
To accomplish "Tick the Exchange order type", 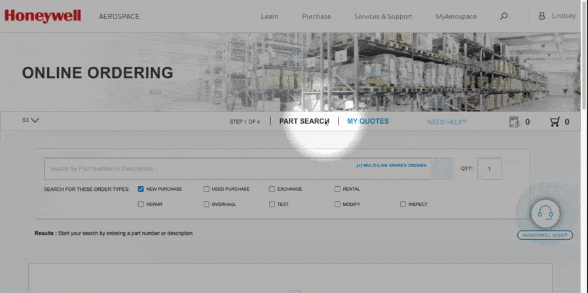I will pos(272,189).
